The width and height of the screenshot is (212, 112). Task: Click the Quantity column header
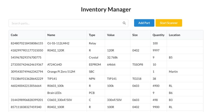coord(158,35)
